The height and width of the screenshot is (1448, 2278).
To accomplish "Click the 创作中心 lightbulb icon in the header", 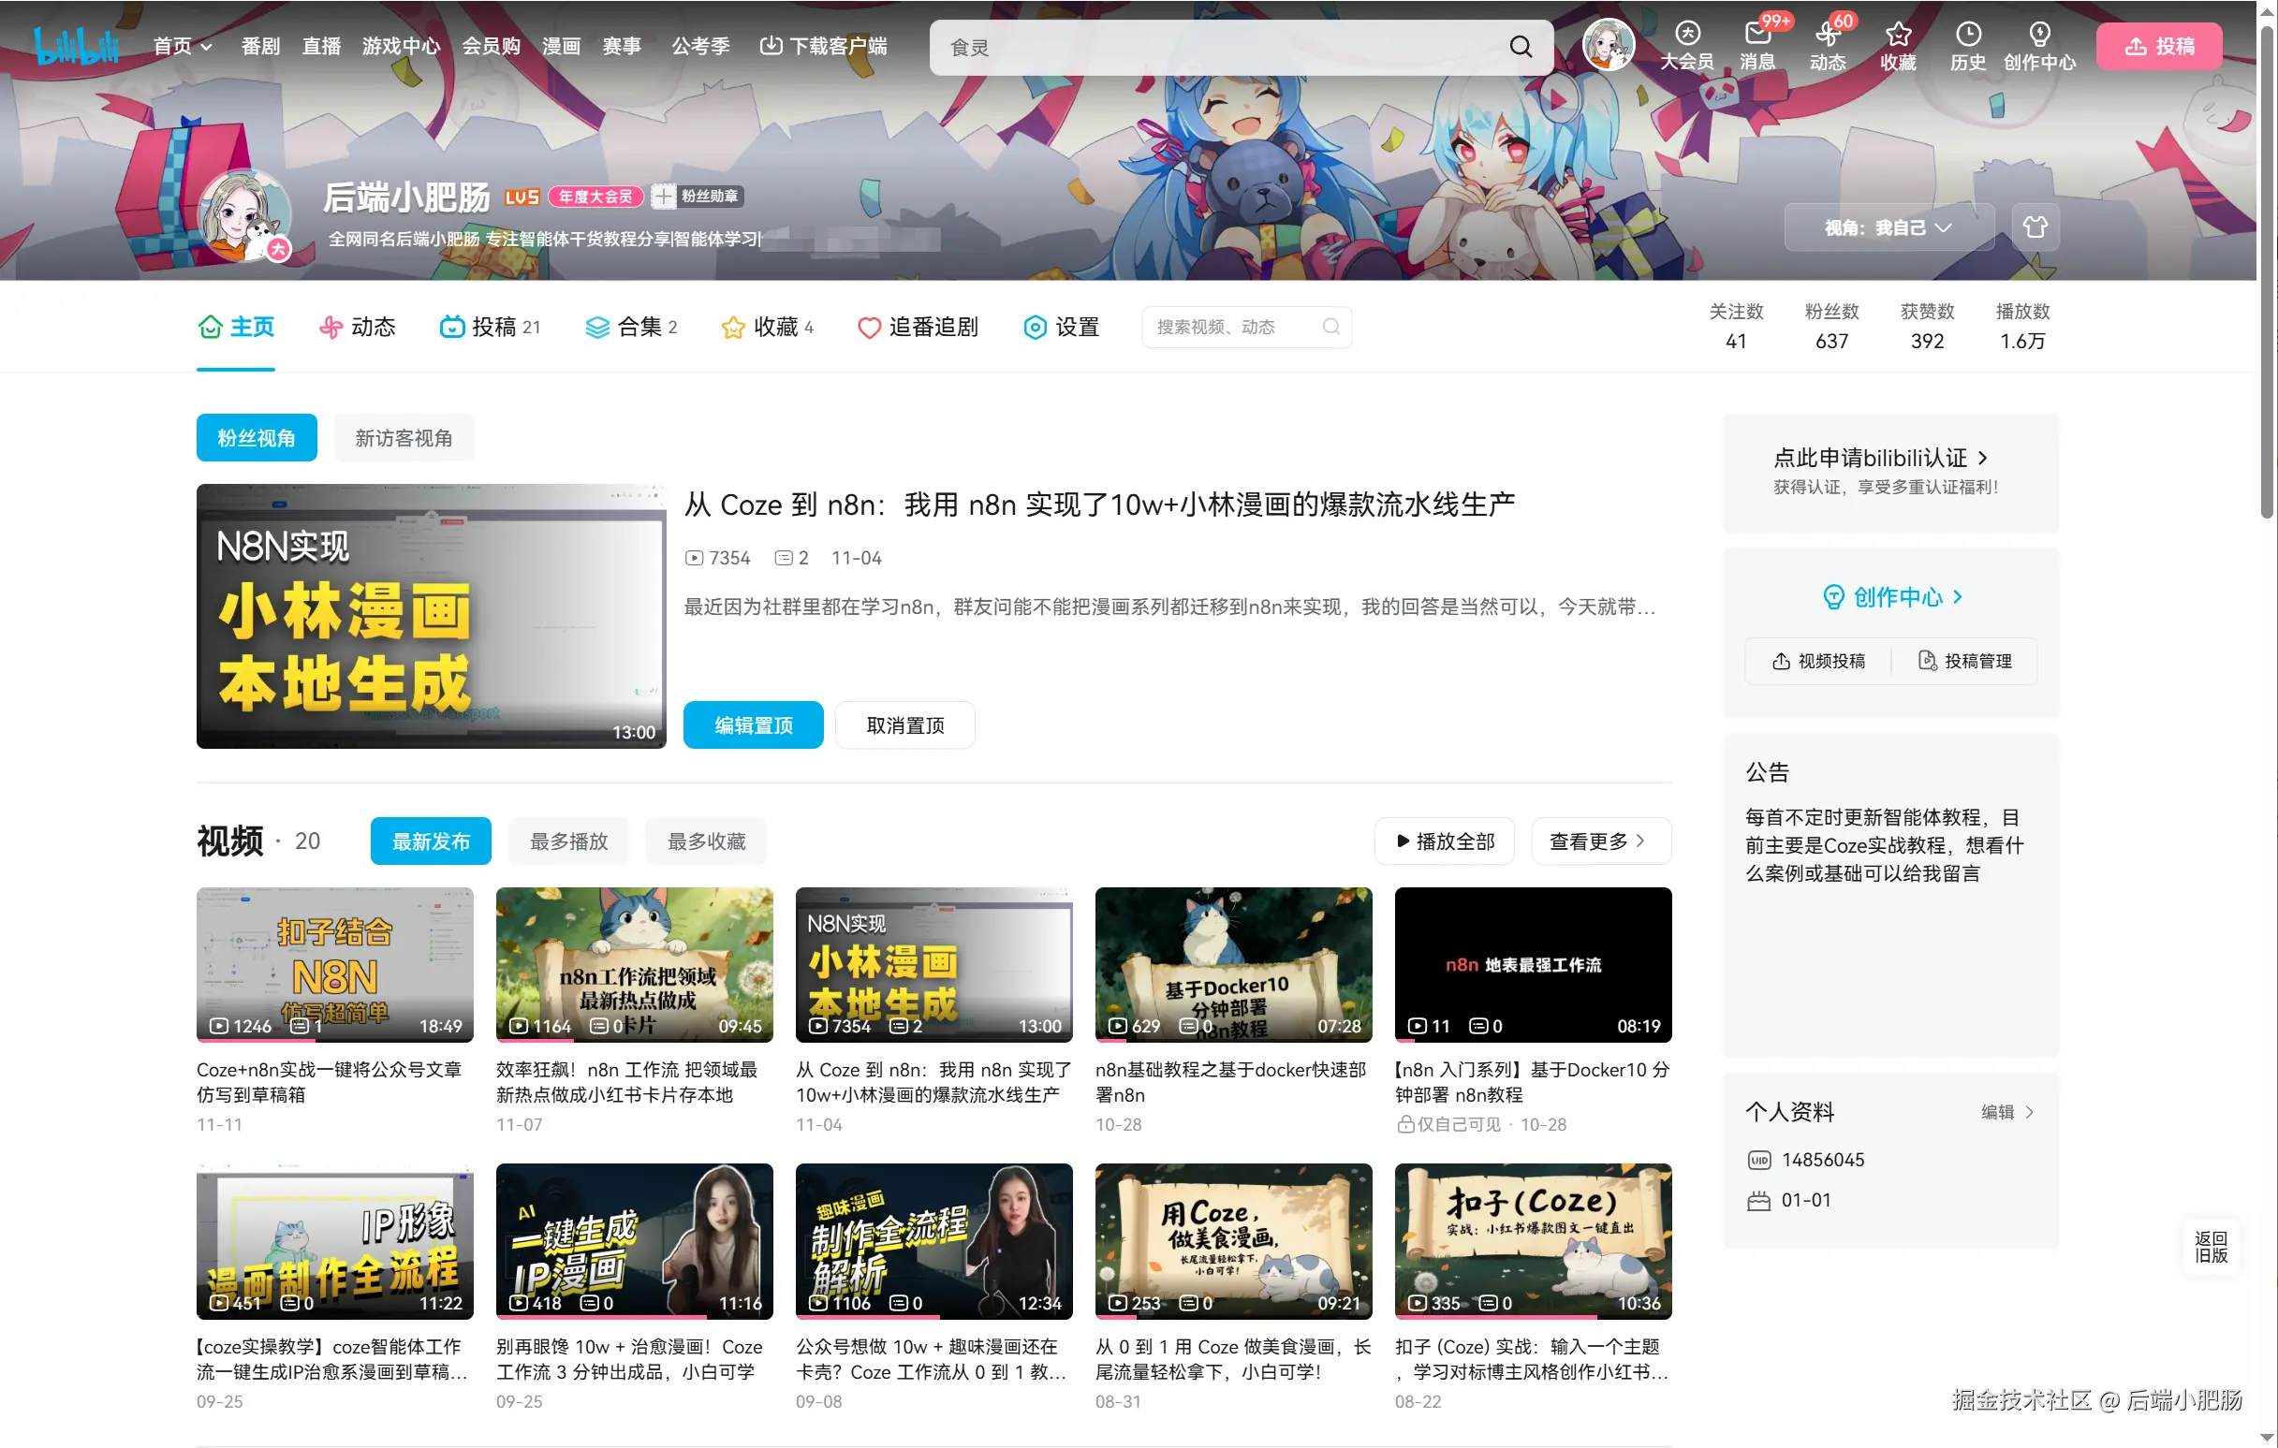I will pyautogui.click(x=2039, y=35).
